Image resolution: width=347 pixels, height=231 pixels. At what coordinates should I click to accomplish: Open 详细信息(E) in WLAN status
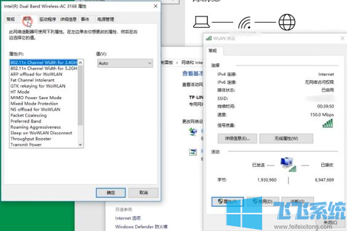pos(237,139)
